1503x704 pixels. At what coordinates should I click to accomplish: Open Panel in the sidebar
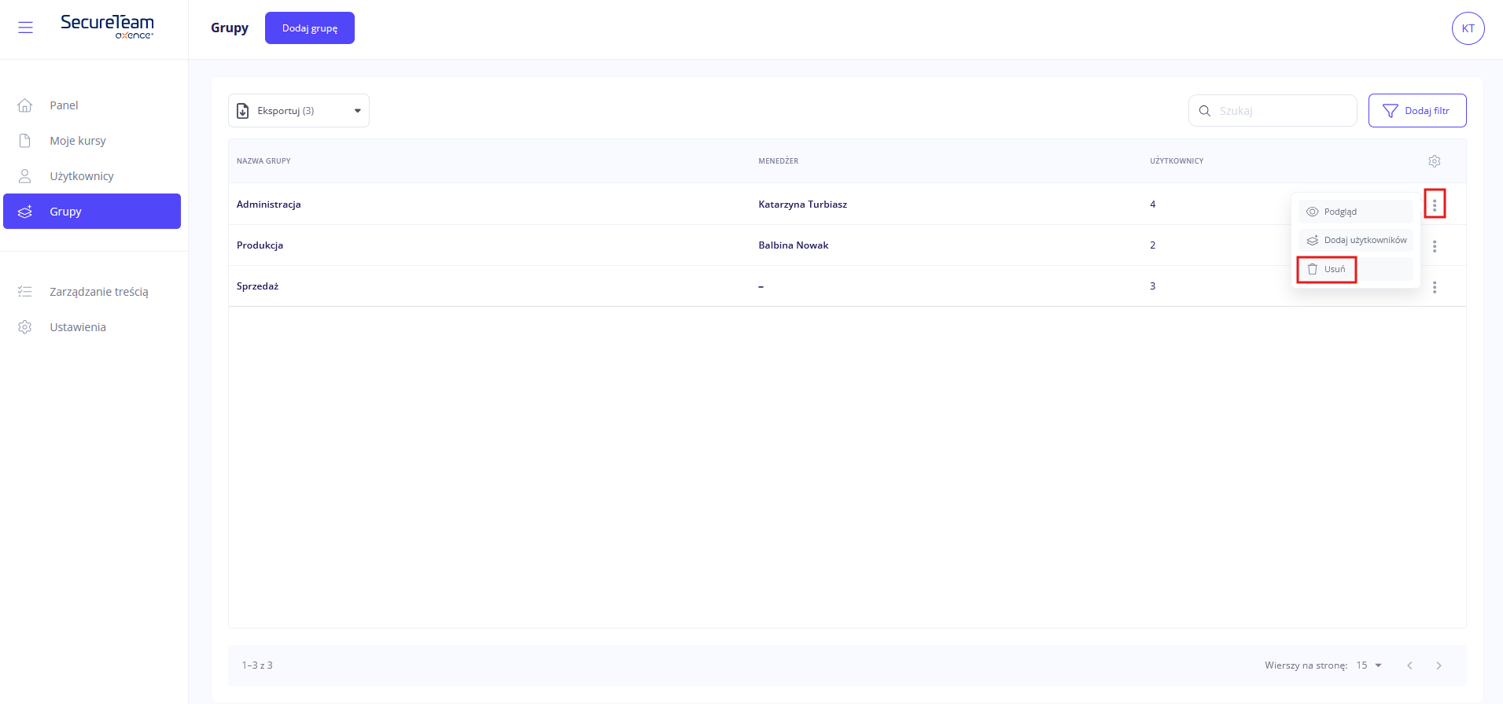point(64,105)
